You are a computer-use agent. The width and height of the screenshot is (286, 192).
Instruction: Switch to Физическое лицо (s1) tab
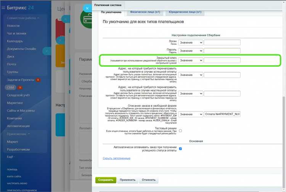click(145, 12)
